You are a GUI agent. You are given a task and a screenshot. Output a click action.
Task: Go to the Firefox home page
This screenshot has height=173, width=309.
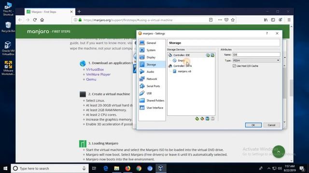click(42, 20)
